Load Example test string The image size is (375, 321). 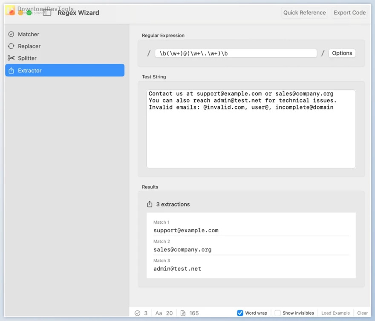coord(335,312)
